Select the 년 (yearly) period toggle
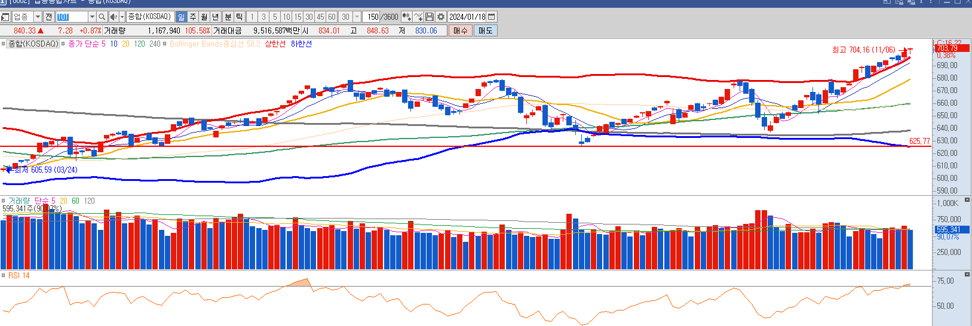The image size is (972, 326). coord(216,17)
